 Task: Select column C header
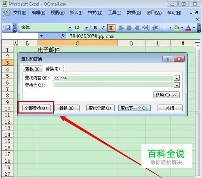pyautogui.click(x=77, y=43)
